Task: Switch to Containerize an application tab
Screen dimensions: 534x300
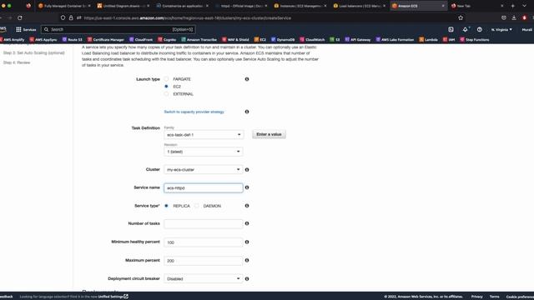Action: 182,6
